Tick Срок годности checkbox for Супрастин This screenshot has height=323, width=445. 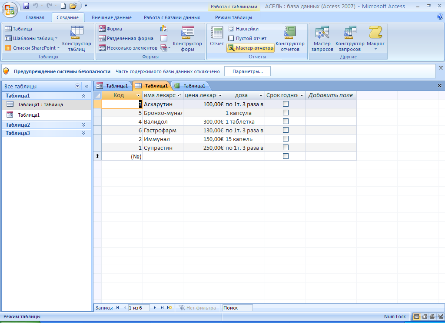[286, 147]
